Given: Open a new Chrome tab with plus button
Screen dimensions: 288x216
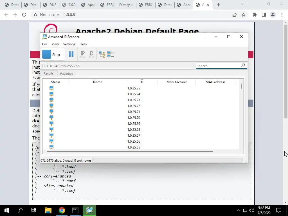Looking at the screenshot, I should [218, 5].
